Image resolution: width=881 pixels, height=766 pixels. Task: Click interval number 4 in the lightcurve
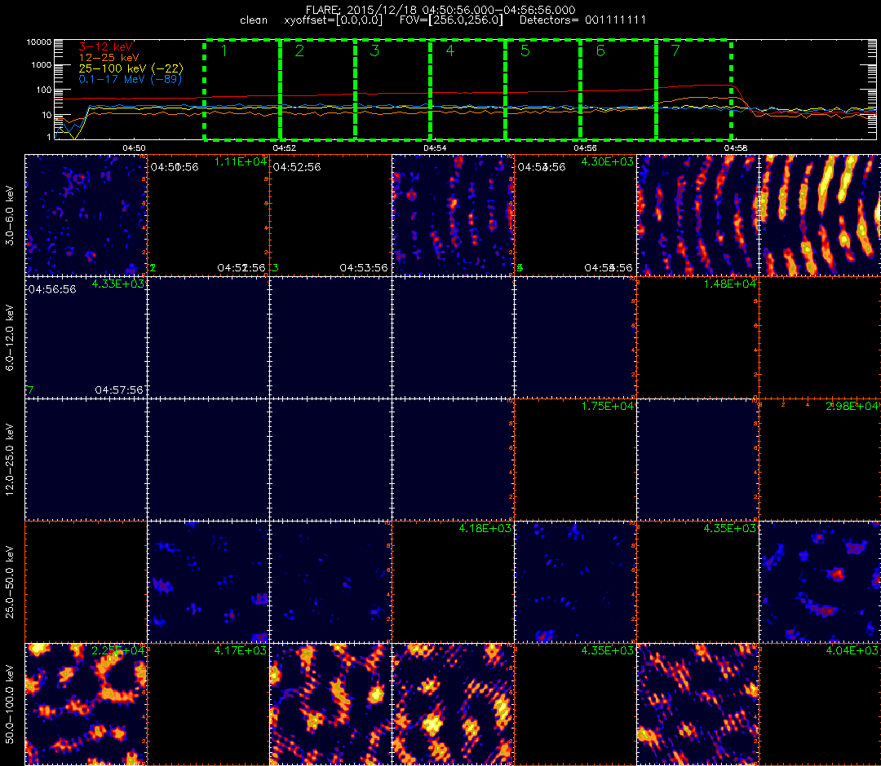pyautogui.click(x=450, y=51)
